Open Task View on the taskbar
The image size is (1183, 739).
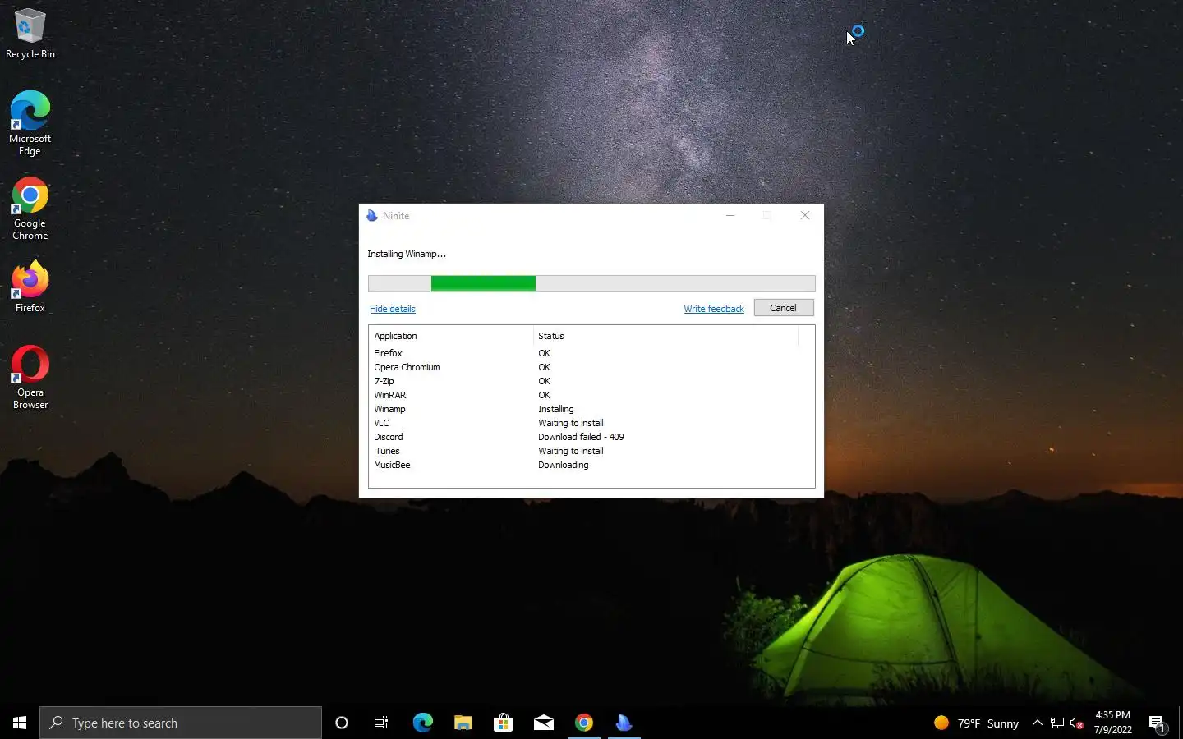click(381, 723)
